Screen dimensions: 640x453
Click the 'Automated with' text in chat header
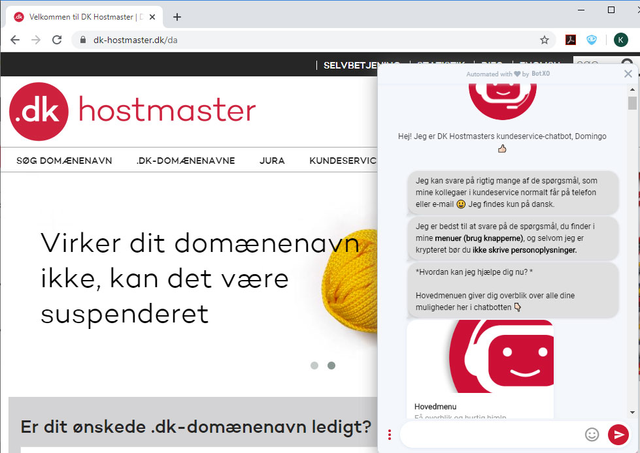[489, 74]
